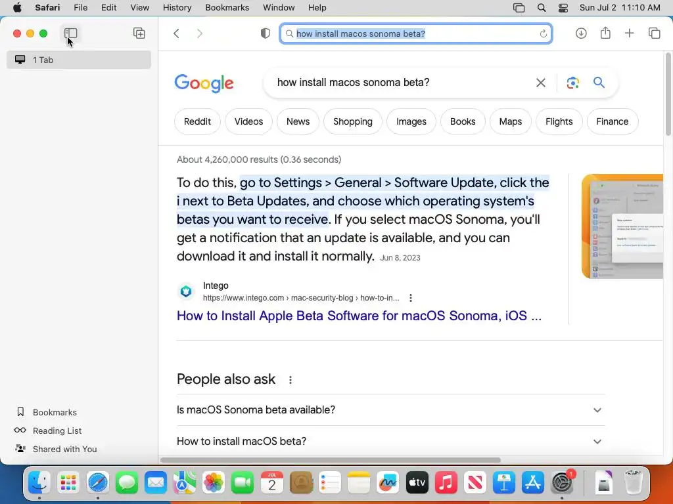This screenshot has width=673, height=504.
Task: Open Maps from the Dock
Action: click(185, 483)
